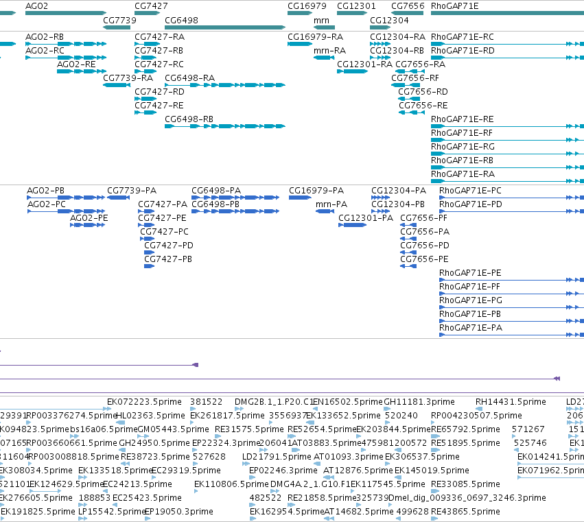The width and height of the screenshot is (584, 522).
Task: Click the CG12301 gene label
Action: click(356, 6)
